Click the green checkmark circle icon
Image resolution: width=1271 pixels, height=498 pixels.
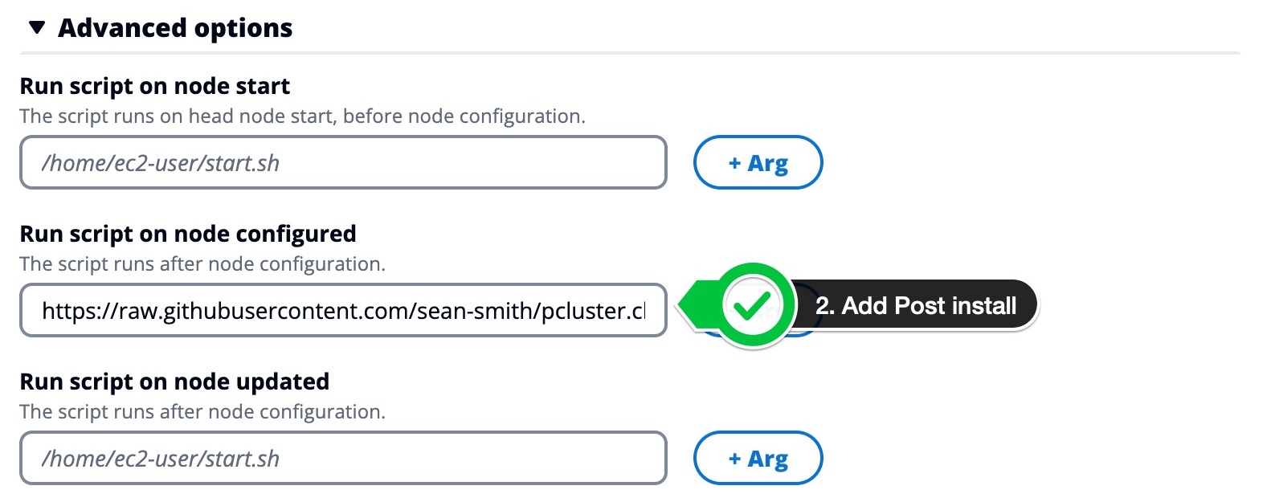coord(753,306)
